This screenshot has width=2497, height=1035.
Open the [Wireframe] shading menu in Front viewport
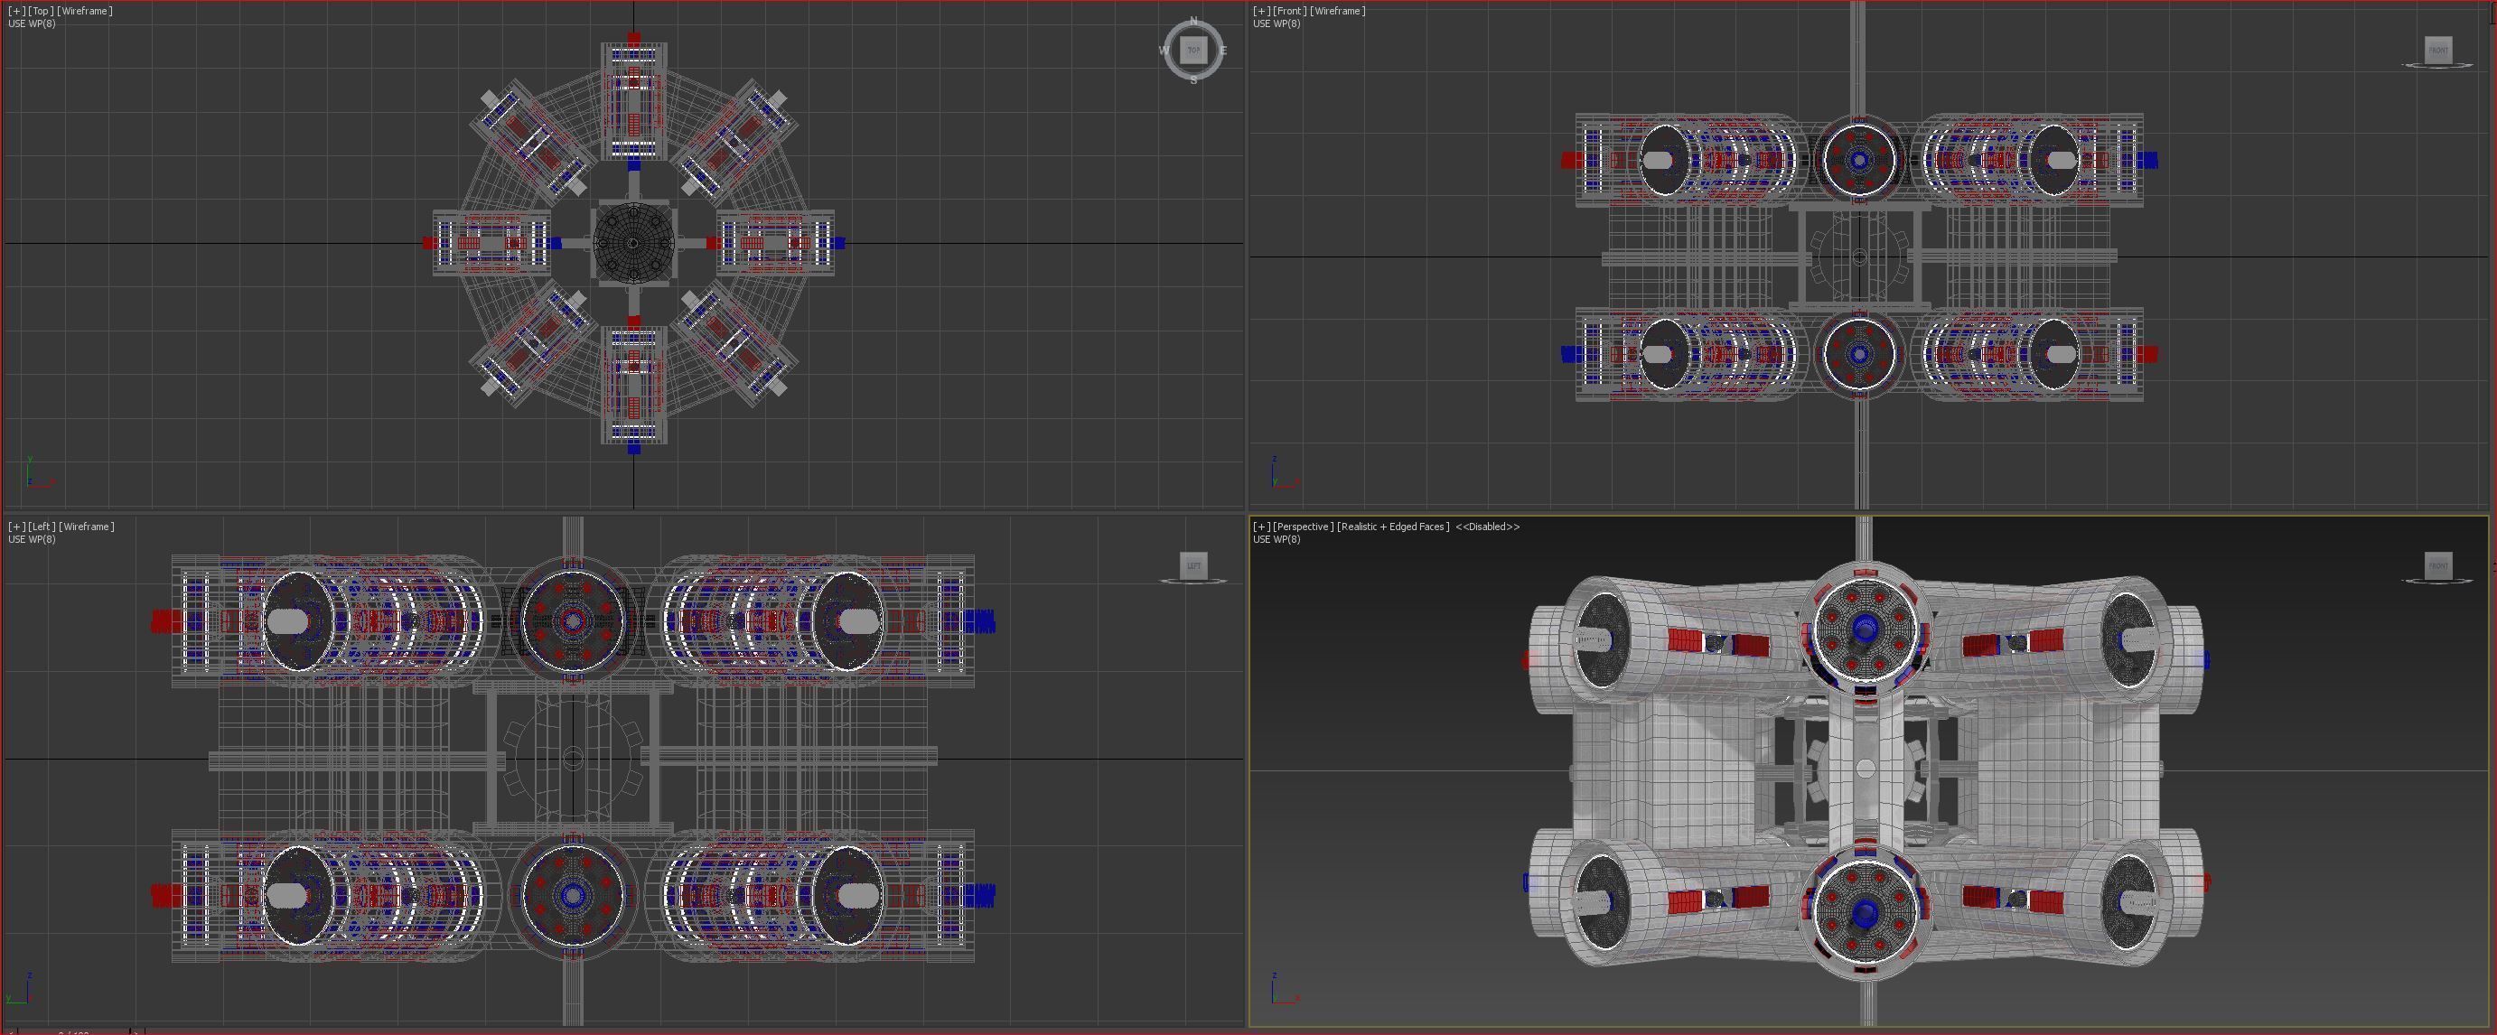click(1338, 11)
